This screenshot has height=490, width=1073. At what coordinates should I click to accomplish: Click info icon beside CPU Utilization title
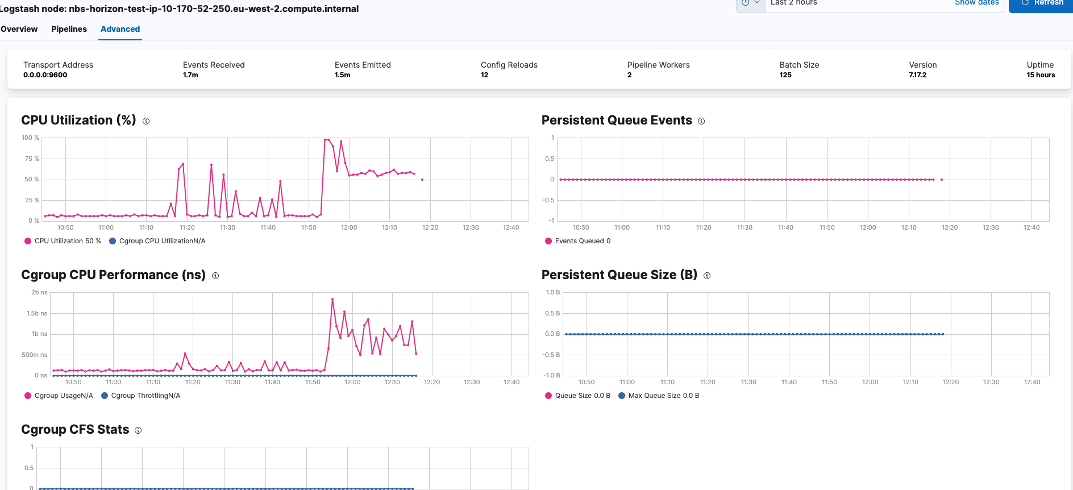point(146,121)
